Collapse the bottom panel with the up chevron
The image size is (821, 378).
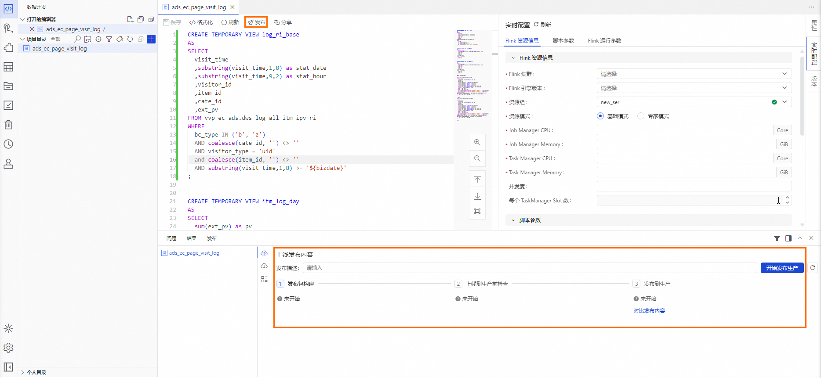pos(800,238)
